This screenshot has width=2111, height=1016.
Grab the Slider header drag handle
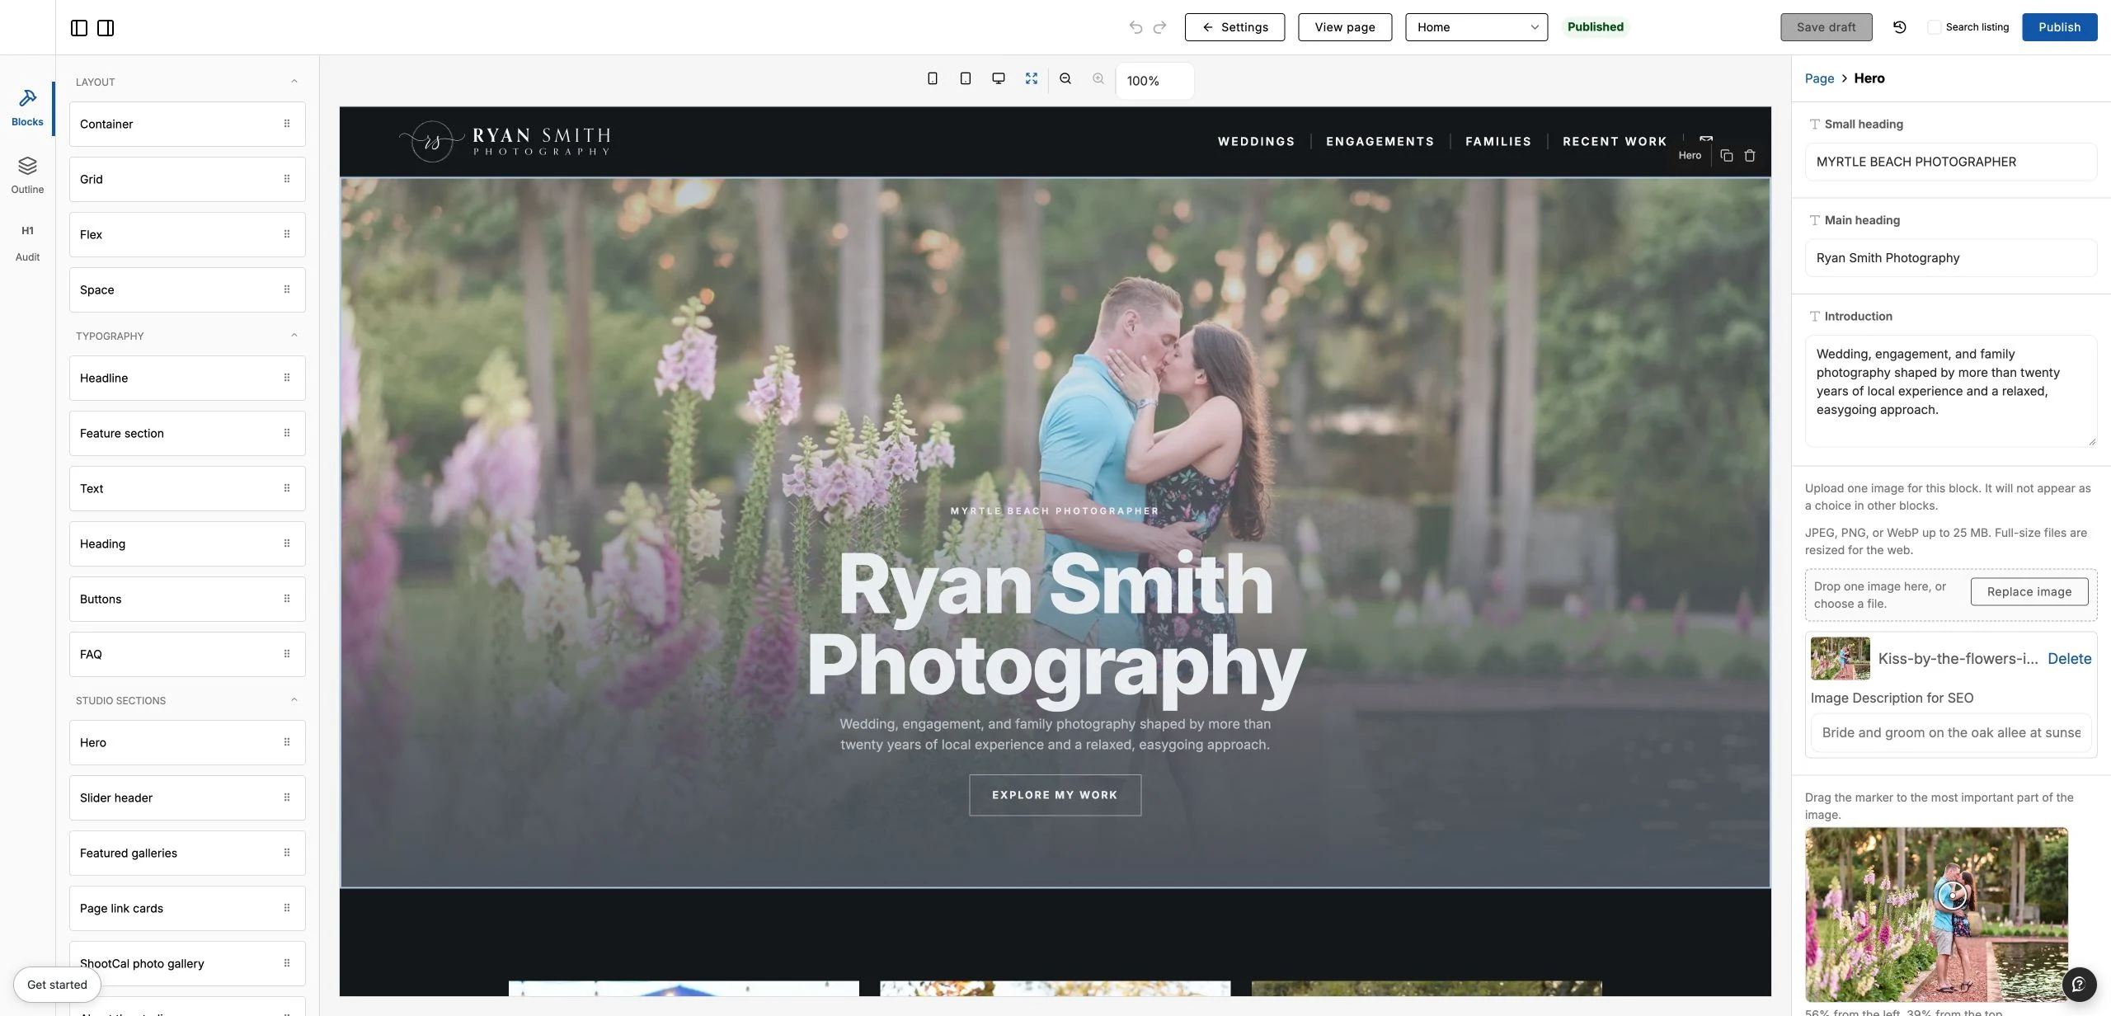(287, 797)
